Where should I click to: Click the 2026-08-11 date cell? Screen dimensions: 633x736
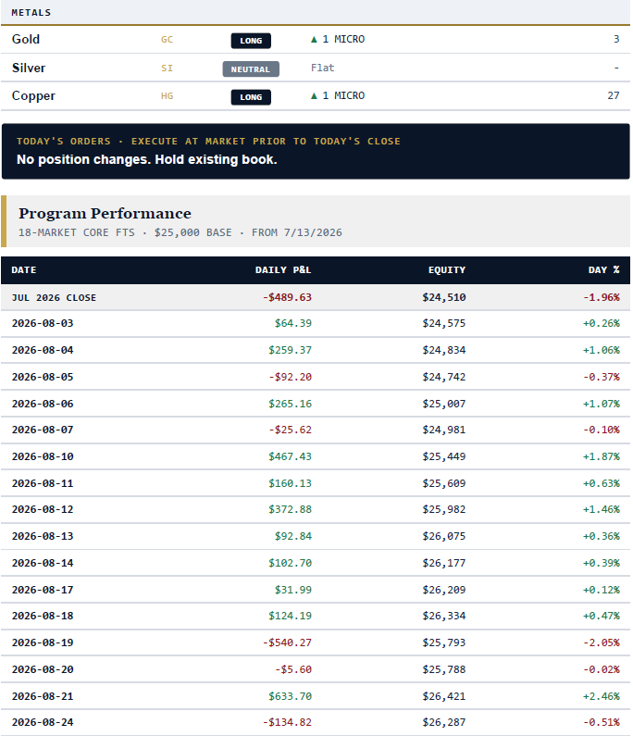(x=43, y=483)
